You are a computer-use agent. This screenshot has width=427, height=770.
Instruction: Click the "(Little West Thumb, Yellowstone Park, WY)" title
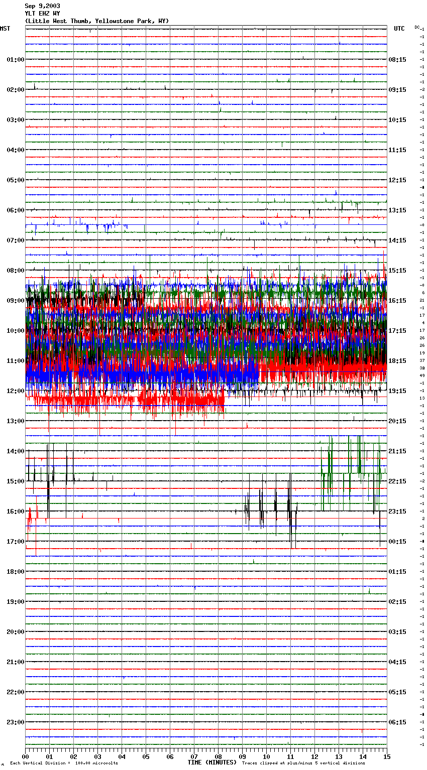point(97,21)
